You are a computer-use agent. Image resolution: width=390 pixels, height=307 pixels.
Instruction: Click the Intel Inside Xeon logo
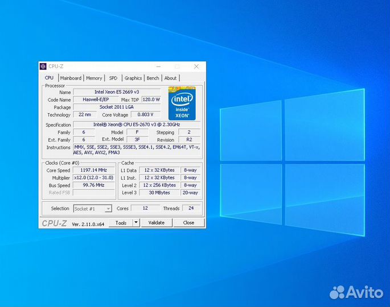182,103
